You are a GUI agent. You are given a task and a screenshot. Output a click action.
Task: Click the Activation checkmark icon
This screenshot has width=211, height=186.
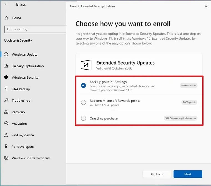click(6, 124)
